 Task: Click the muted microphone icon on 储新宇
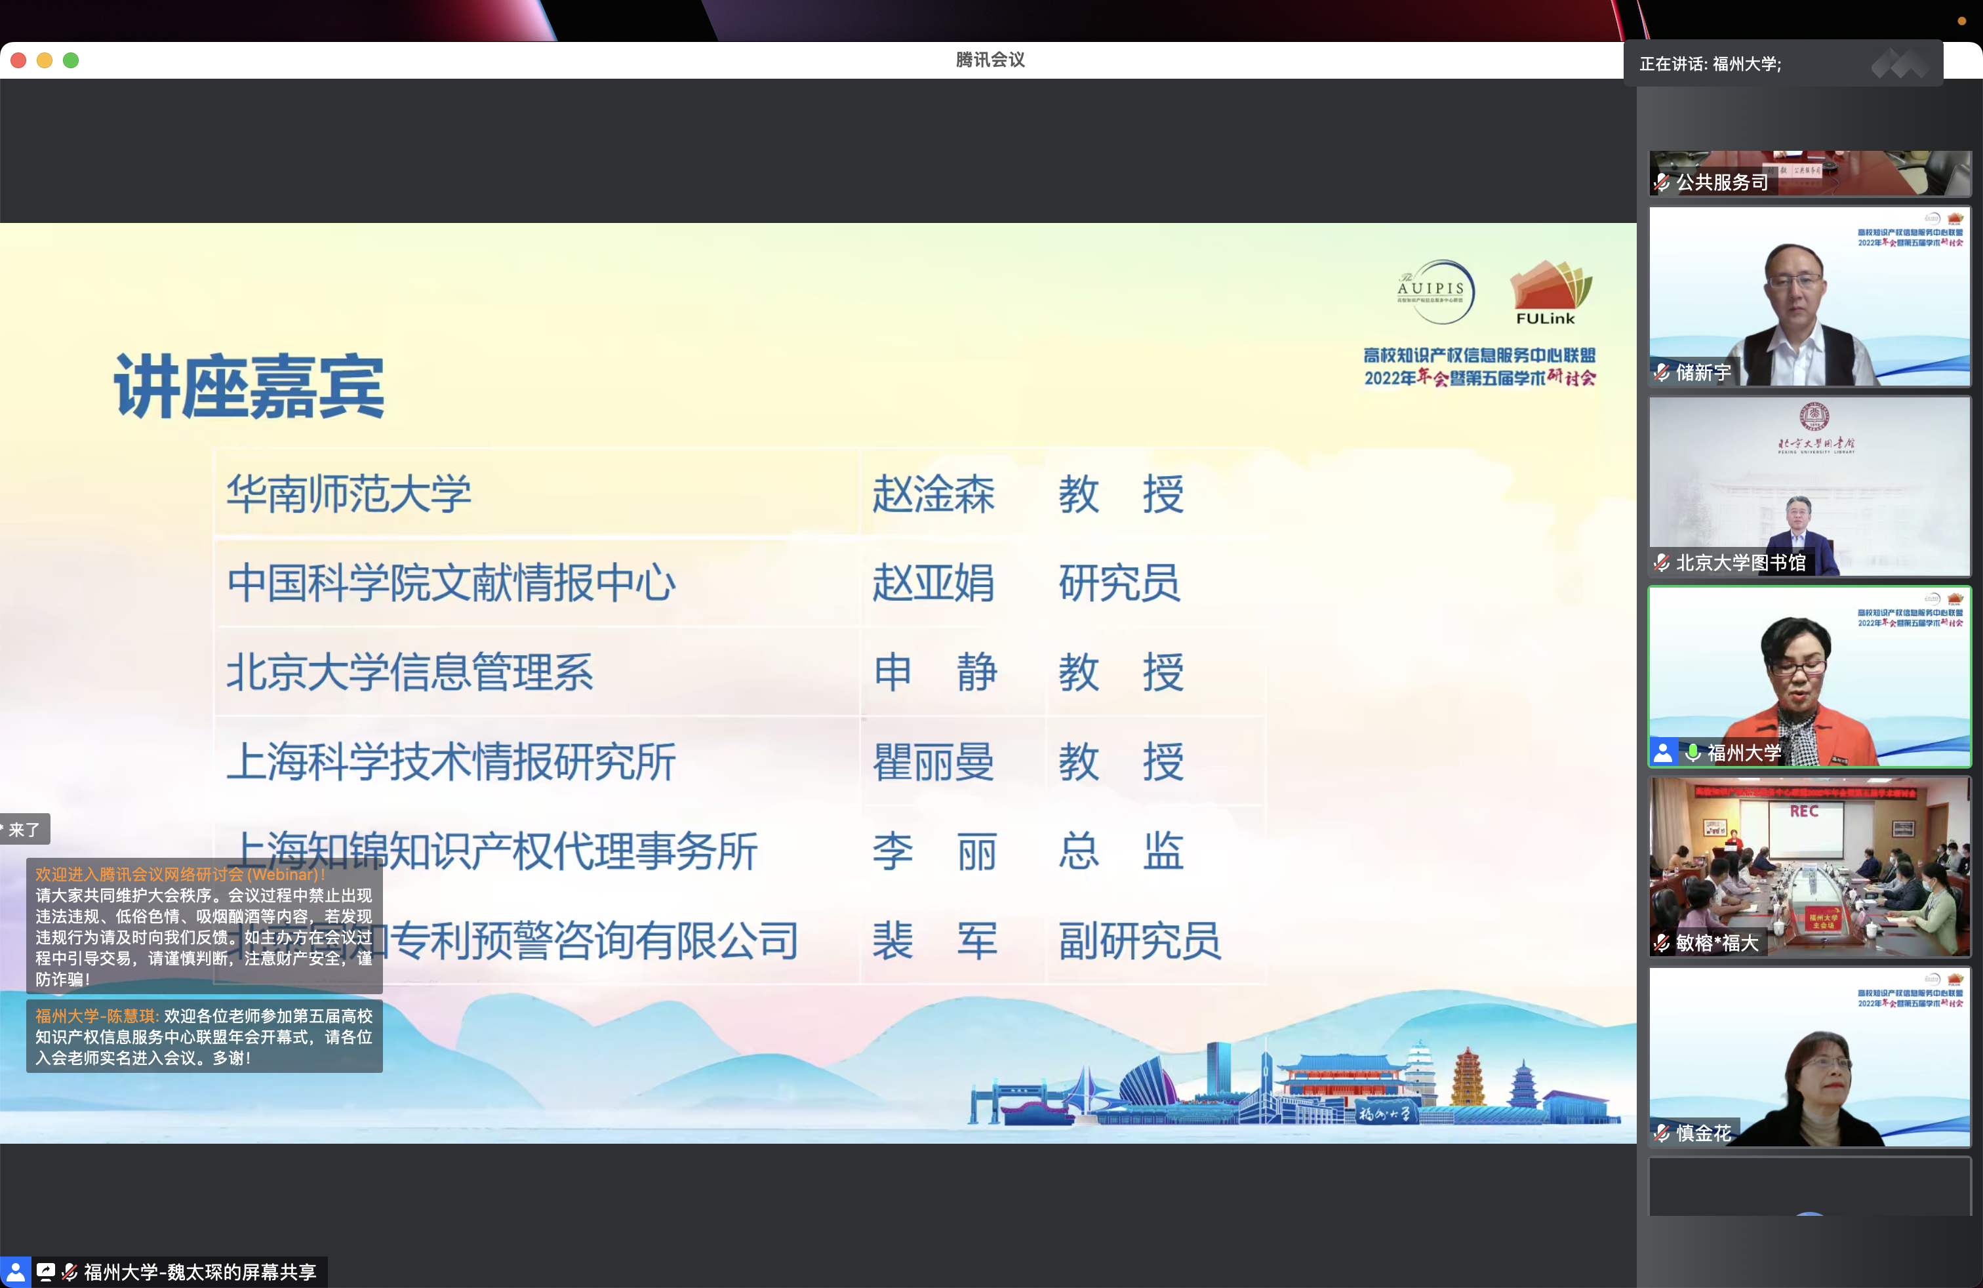click(1662, 372)
